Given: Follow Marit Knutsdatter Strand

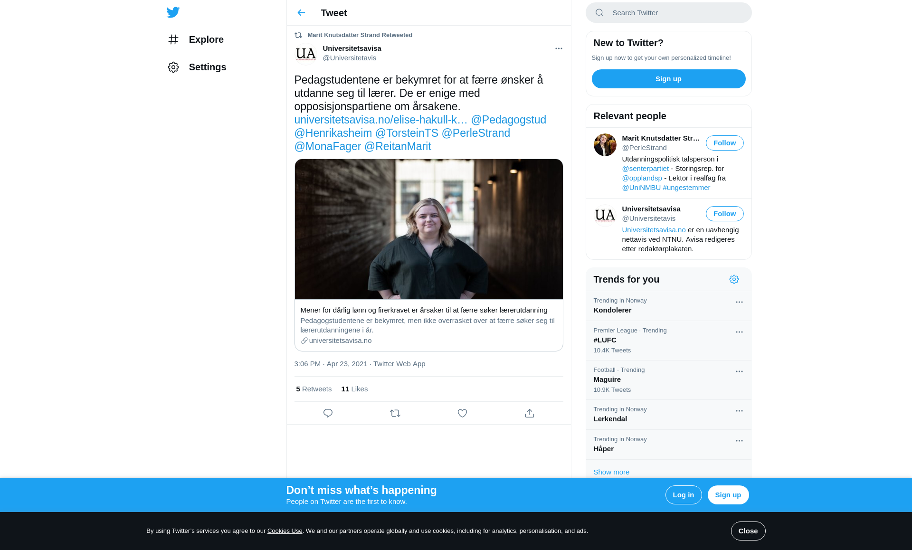Looking at the screenshot, I should (x=724, y=143).
